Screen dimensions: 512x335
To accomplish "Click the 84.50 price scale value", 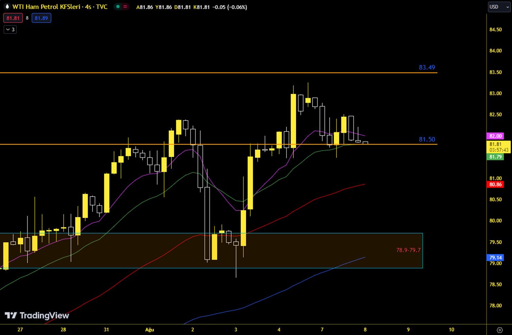I will coord(495,30).
